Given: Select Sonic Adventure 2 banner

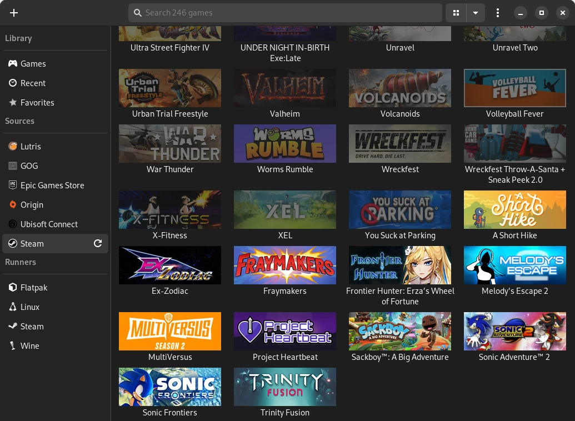Looking at the screenshot, I should [x=515, y=331].
